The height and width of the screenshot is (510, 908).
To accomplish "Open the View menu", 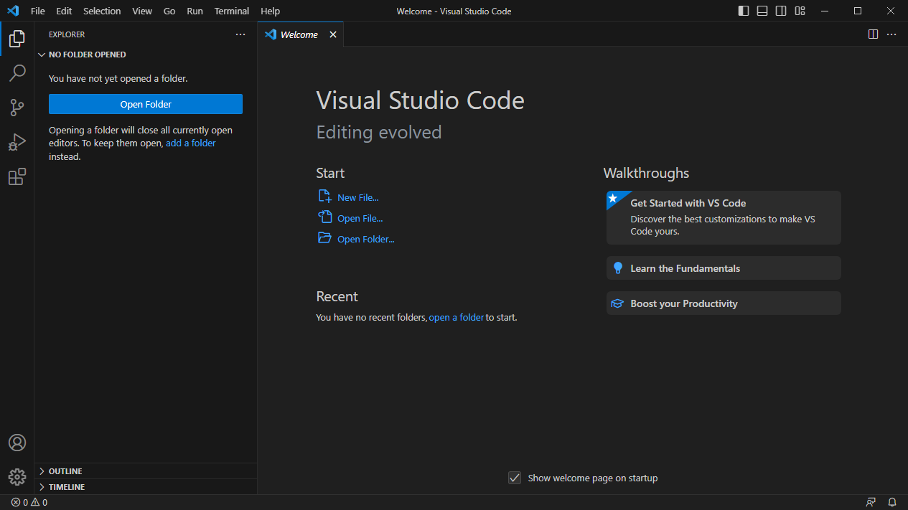I will [142, 11].
